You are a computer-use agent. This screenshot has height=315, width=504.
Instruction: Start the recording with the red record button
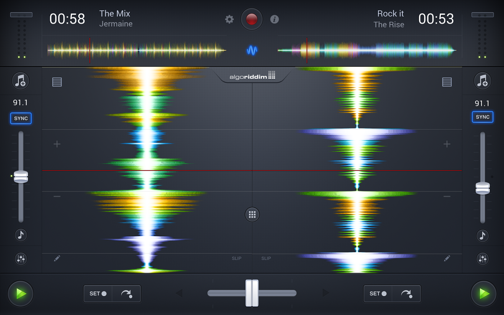pos(252,19)
